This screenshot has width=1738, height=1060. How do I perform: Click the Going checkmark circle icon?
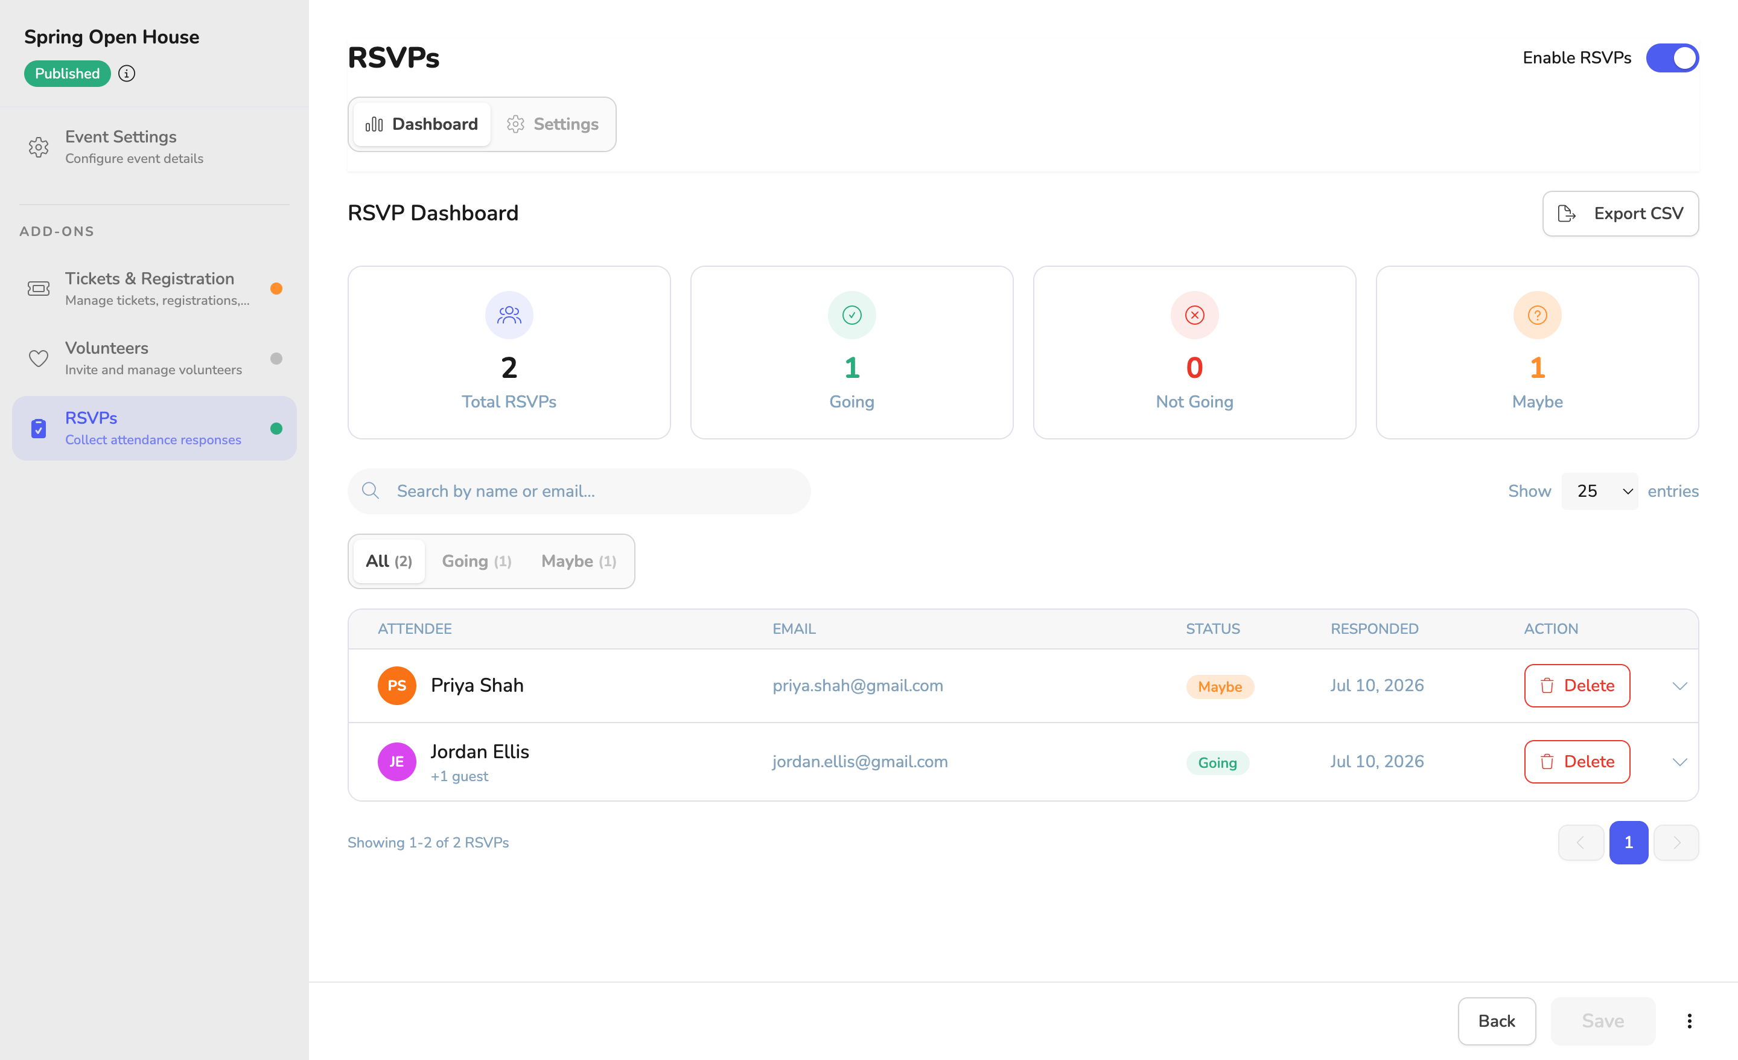click(x=852, y=314)
